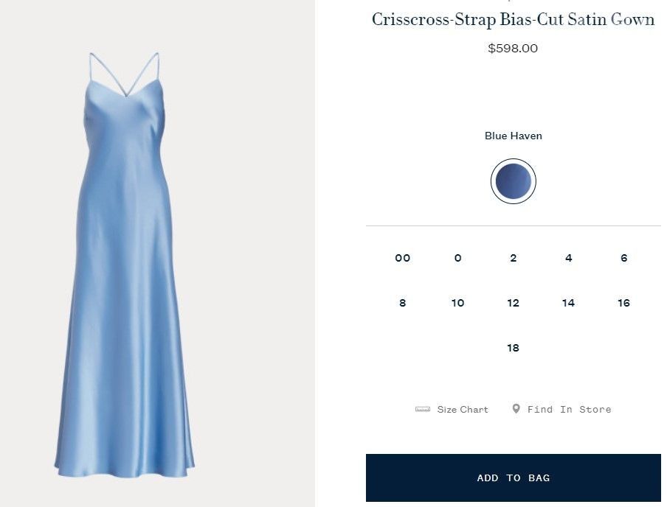This screenshot has height=507, width=667.
Task: Select size 18
Action: click(x=513, y=348)
